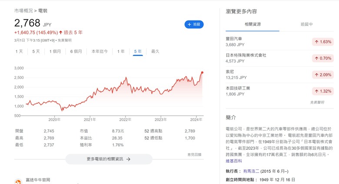Click the 最高 value 2,769
The image size is (339, 184).
tap(49, 138)
